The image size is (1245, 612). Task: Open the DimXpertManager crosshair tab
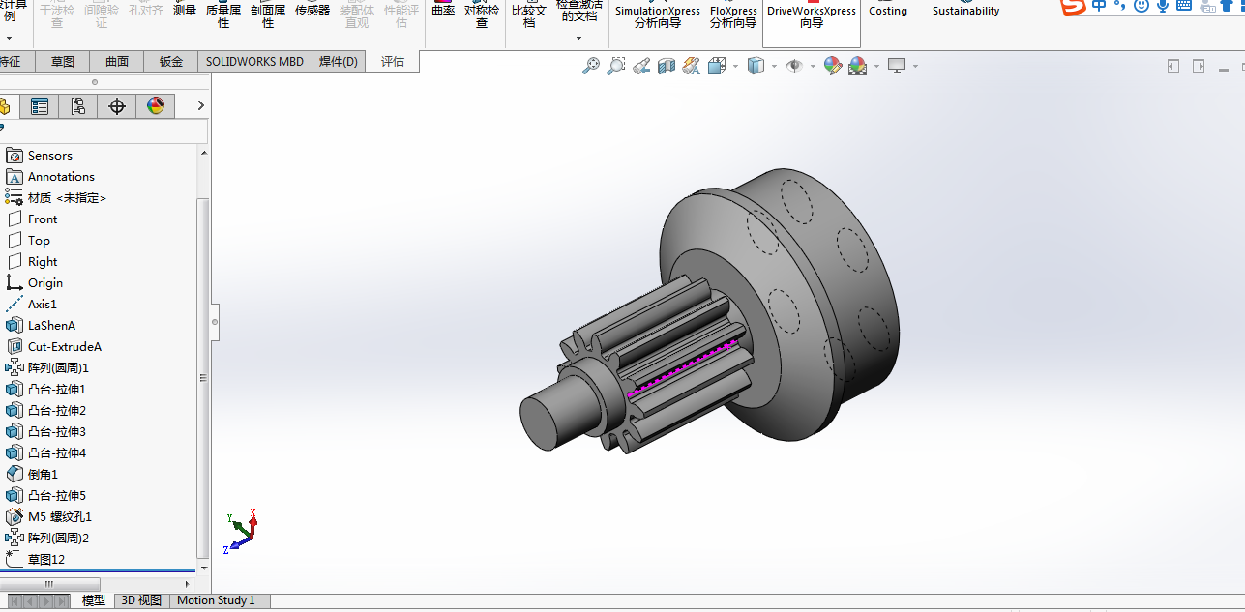coord(117,106)
